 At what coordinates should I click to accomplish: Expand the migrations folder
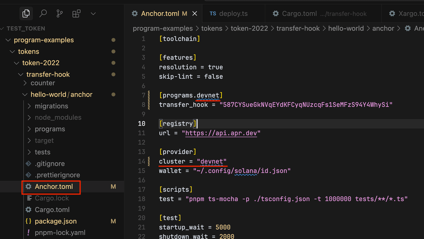coord(29,106)
